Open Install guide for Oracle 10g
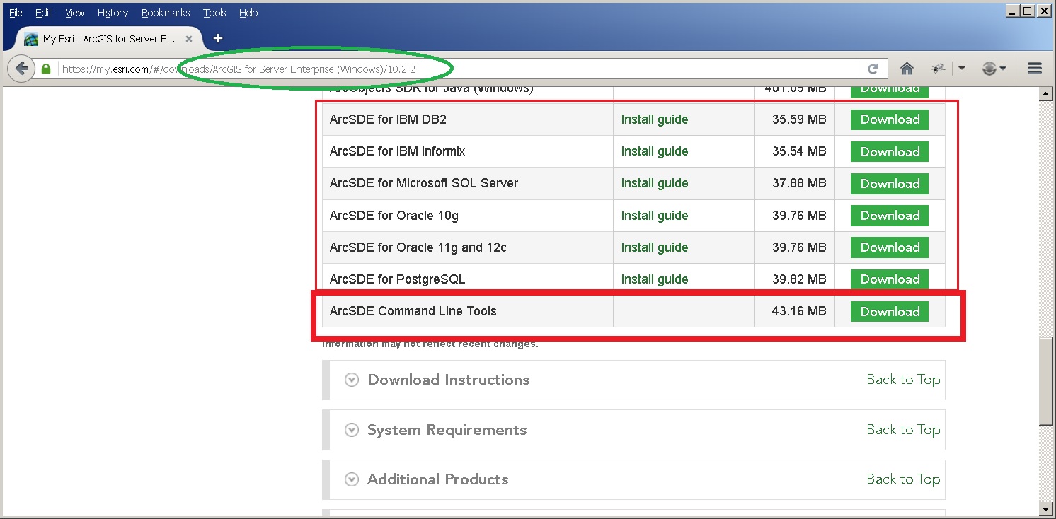Image resolution: width=1056 pixels, height=519 pixels. point(655,216)
